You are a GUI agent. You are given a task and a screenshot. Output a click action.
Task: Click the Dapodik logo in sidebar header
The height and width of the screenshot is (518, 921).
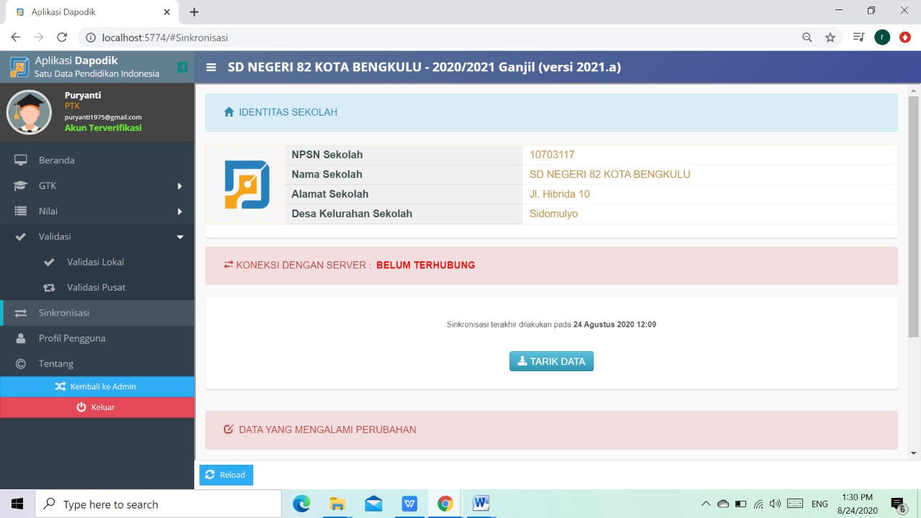pyautogui.click(x=19, y=67)
